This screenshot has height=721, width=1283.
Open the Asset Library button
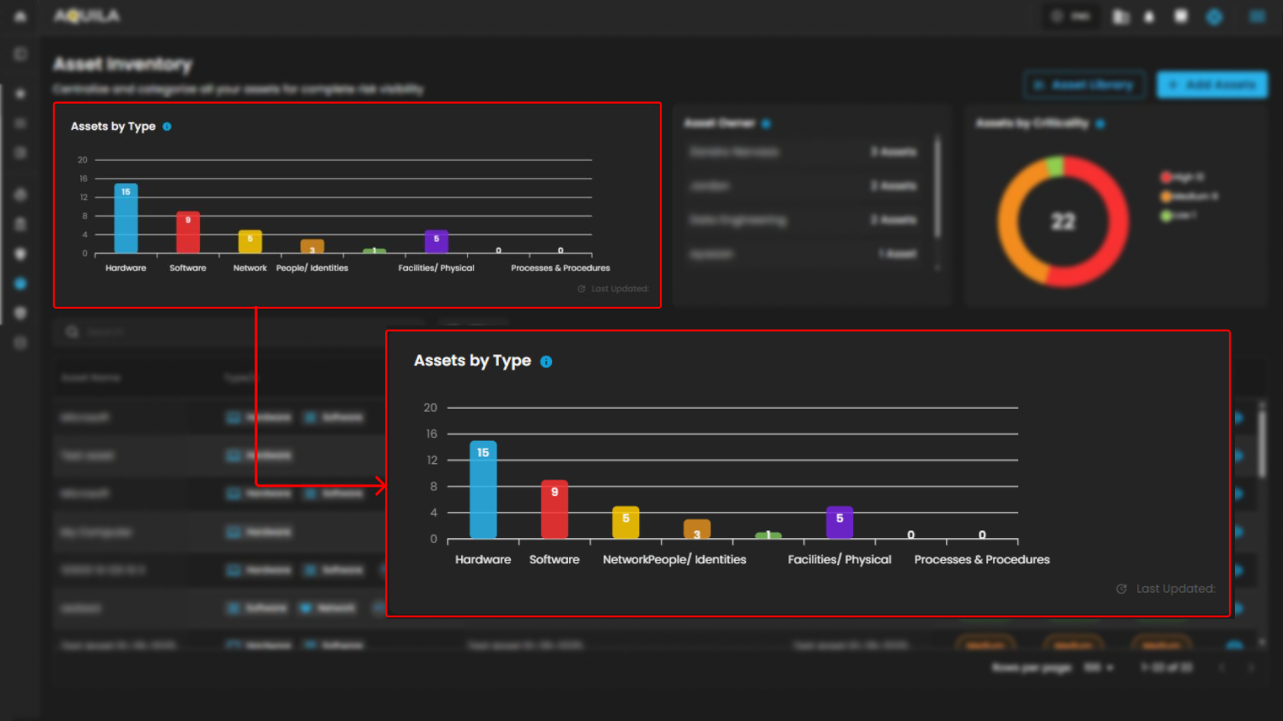tap(1084, 85)
